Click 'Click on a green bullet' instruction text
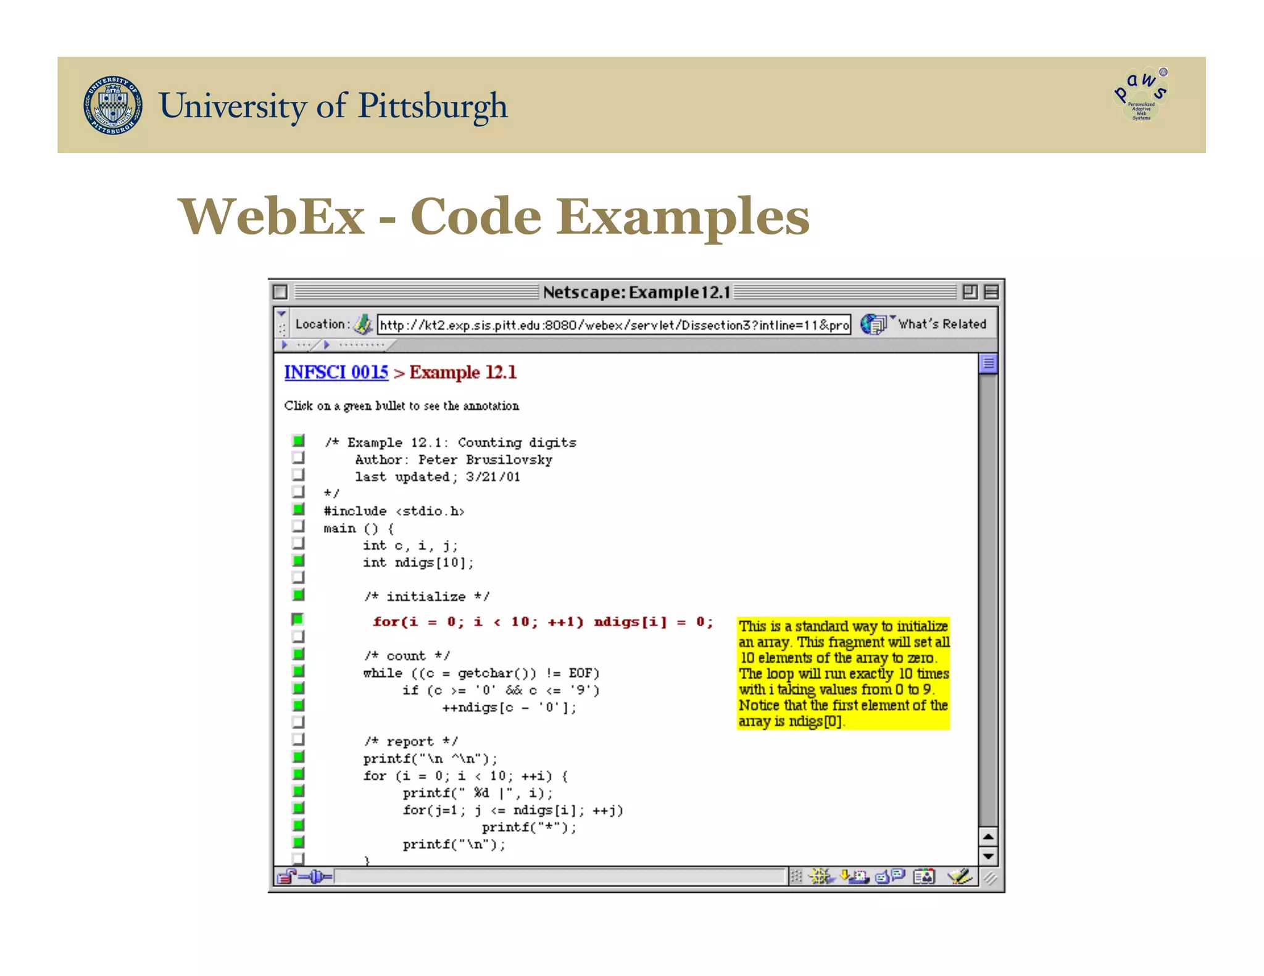Screen dimensions: 1264x976 click(x=401, y=405)
